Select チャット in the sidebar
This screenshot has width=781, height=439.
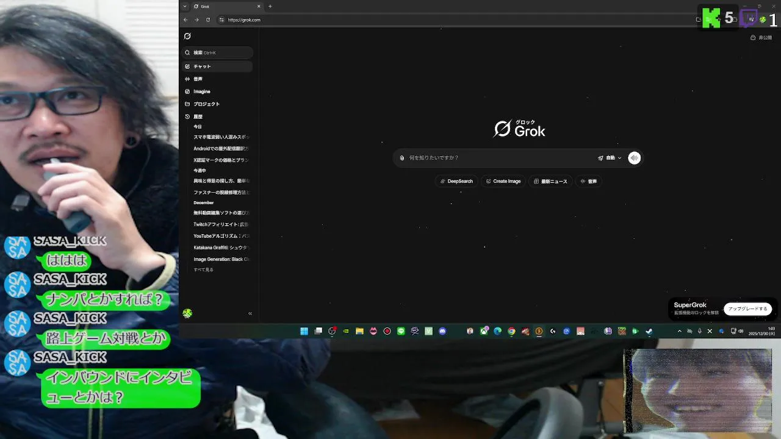point(217,66)
